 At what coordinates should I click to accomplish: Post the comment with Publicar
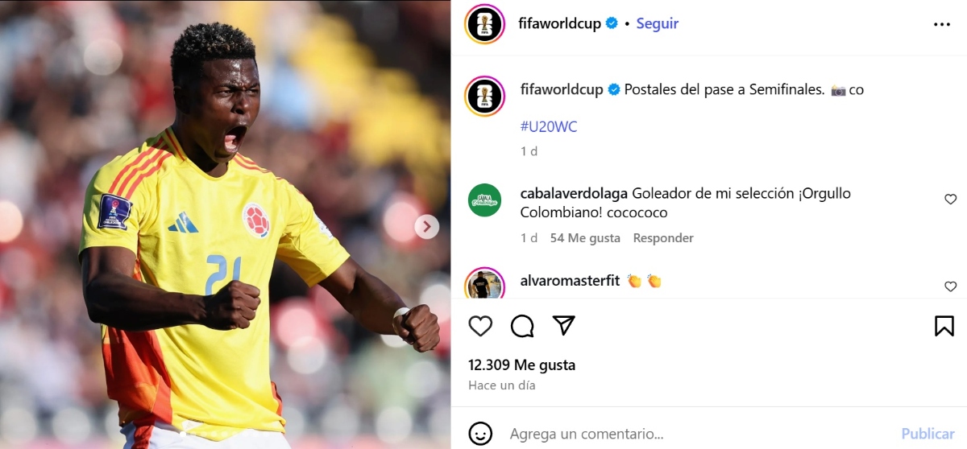point(928,434)
